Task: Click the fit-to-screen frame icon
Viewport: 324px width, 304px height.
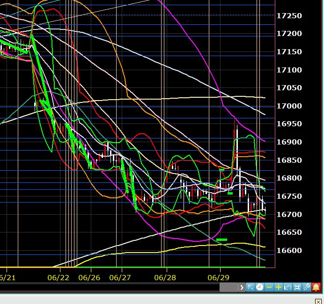Action: 297,287
